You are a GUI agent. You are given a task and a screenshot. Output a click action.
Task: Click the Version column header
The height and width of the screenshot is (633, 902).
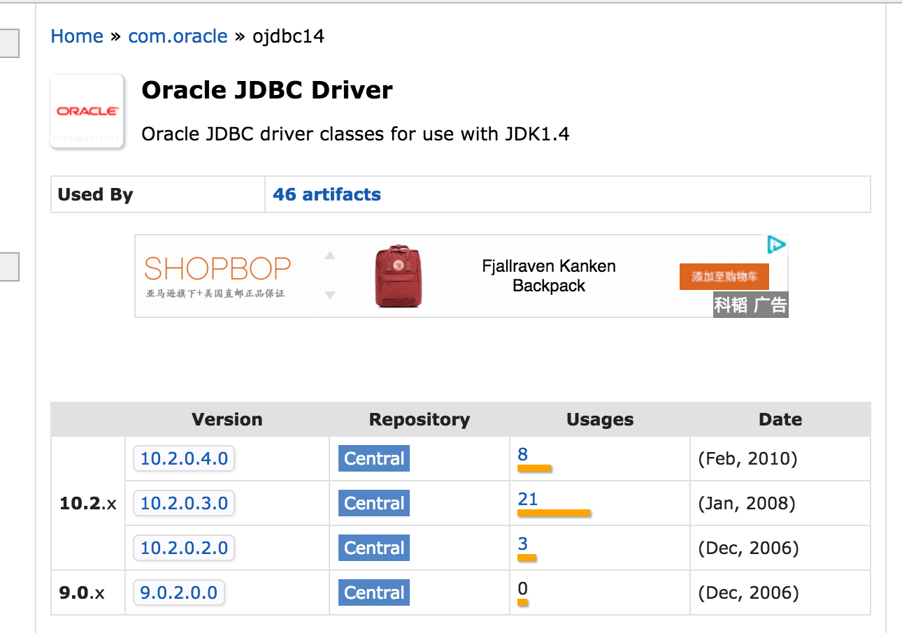227,419
